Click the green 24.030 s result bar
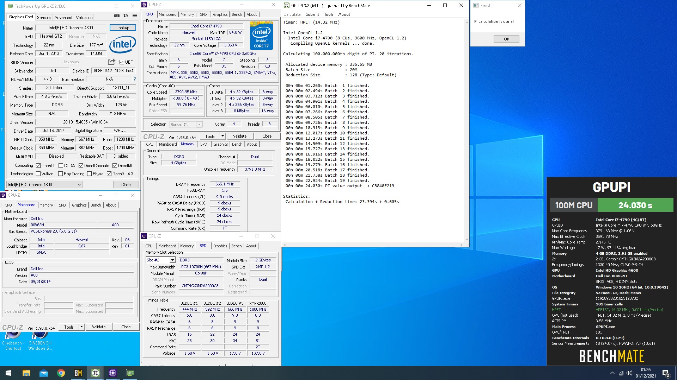This screenshot has width=677, height=380. pyautogui.click(x=635, y=205)
